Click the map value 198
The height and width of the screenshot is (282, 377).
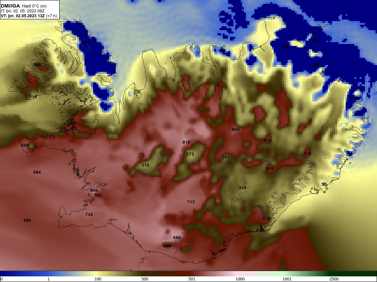coord(33,97)
